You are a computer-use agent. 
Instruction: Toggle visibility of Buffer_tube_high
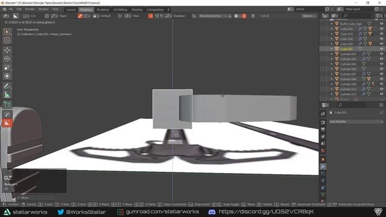click(381, 24)
